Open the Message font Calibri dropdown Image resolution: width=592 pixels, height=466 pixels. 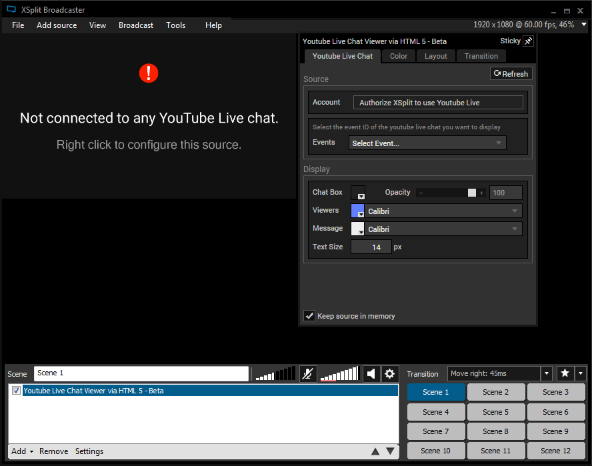point(443,229)
